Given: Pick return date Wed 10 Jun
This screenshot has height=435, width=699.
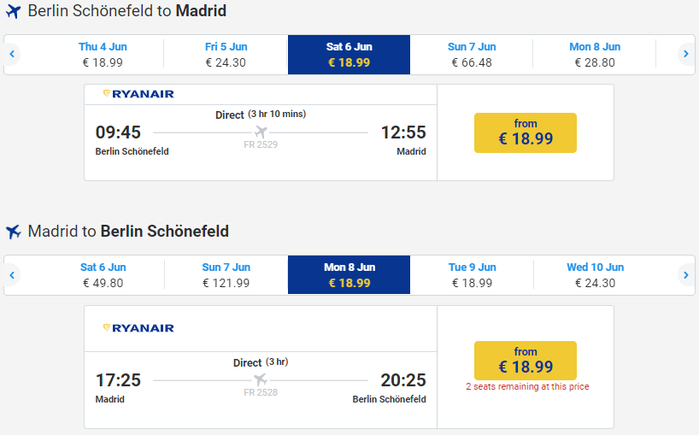Looking at the screenshot, I should (x=595, y=275).
